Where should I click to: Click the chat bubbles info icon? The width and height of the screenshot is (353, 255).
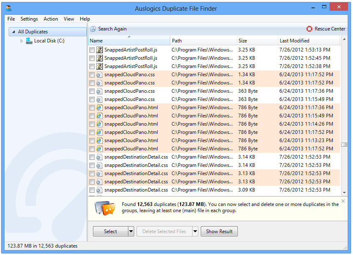(x=105, y=208)
